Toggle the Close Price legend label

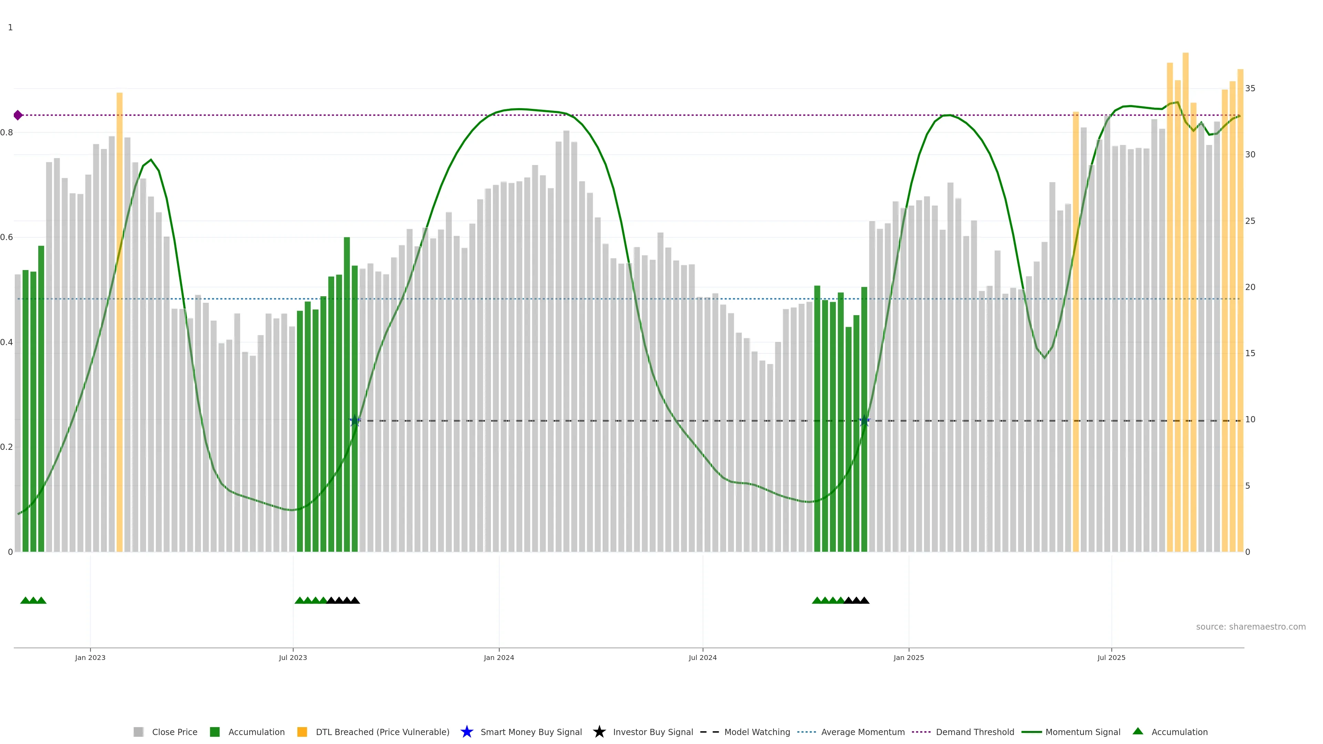(x=175, y=732)
